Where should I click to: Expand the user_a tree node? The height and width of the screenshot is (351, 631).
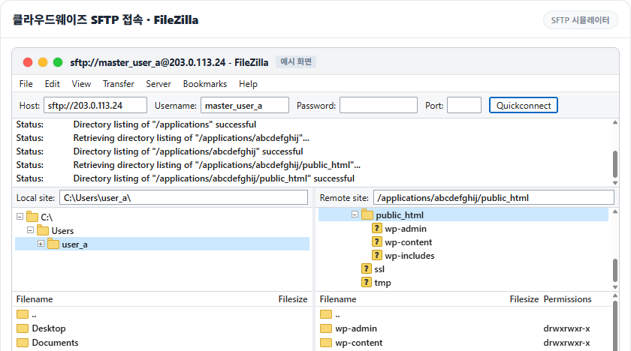coord(41,244)
